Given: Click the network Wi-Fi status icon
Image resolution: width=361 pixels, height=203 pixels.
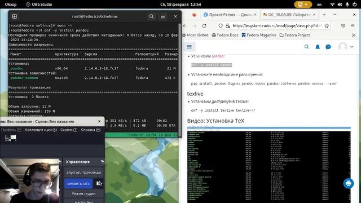Looking at the screenshot, I should pos(332,5).
